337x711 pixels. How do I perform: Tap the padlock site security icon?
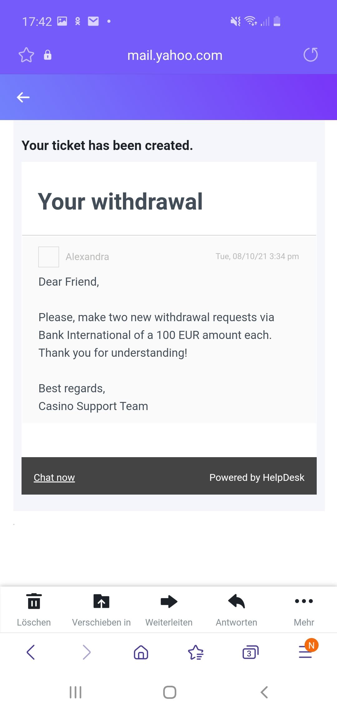pos(47,55)
